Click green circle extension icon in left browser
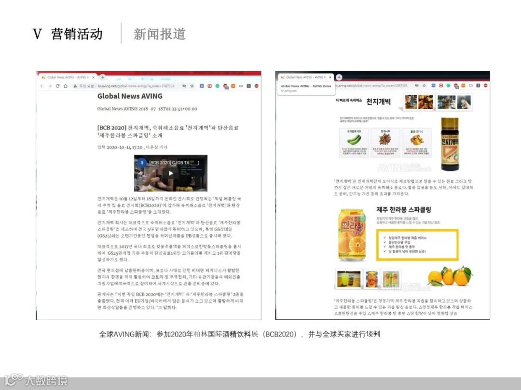The height and width of the screenshot is (390, 521). pos(217,86)
